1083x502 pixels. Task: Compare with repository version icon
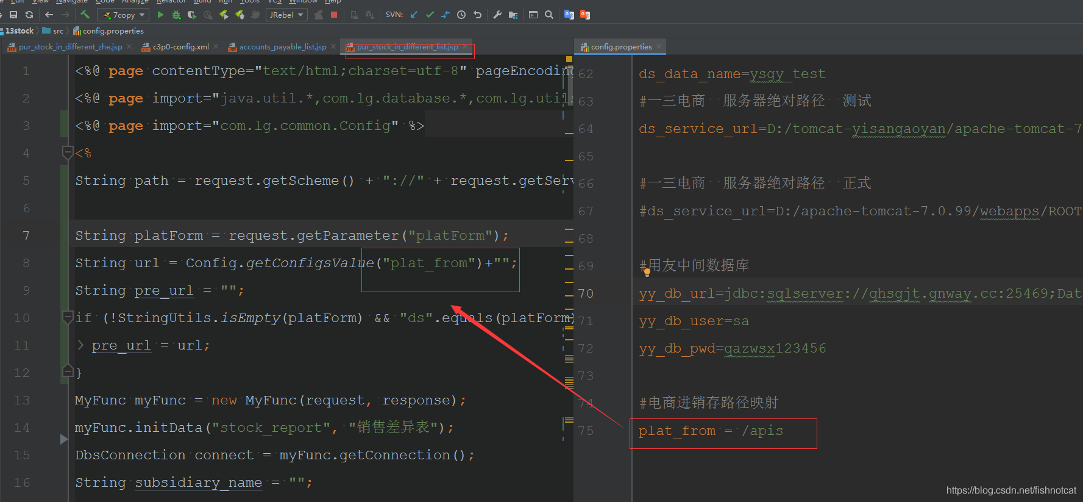(446, 15)
